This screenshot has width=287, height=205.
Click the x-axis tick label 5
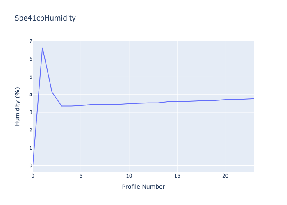(81, 176)
